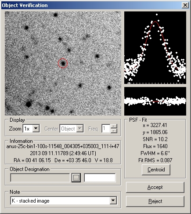Click the star at top of the image
The height and width of the screenshot is (214, 191).
pyautogui.click(x=55, y=15)
